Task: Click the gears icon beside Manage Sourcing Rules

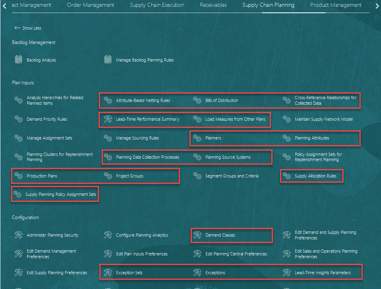Action: 108,138
